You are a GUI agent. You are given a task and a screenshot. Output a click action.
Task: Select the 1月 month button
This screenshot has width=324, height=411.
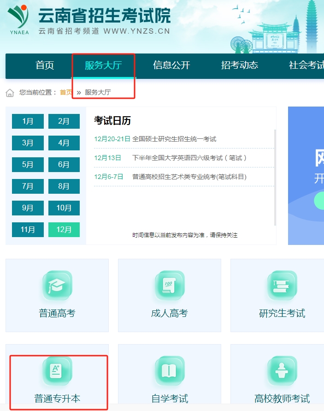click(x=28, y=121)
